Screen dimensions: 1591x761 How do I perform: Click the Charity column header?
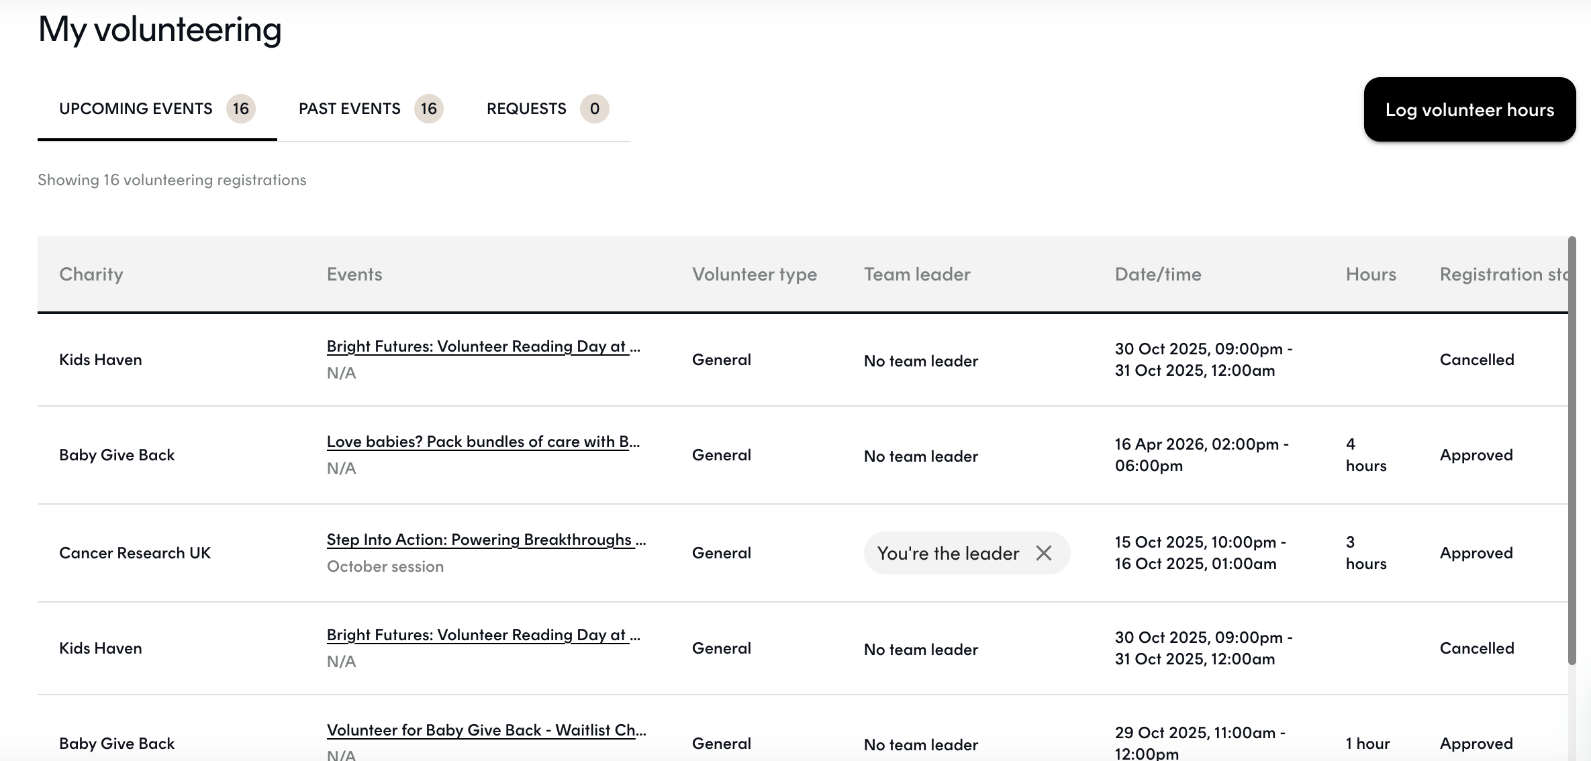point(91,274)
